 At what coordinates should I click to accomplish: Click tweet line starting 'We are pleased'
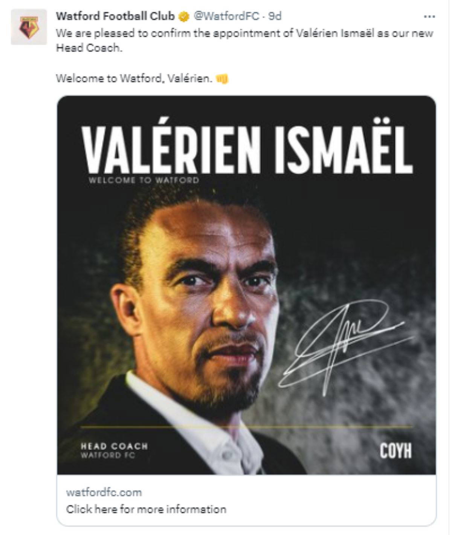245,34
